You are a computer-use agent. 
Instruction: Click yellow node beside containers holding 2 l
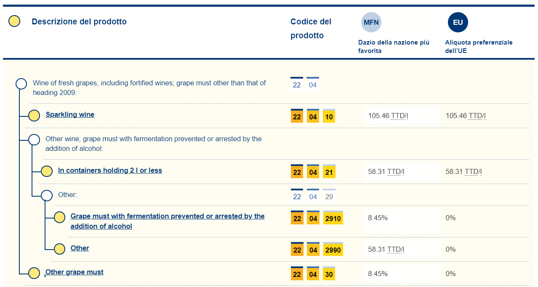47,171
